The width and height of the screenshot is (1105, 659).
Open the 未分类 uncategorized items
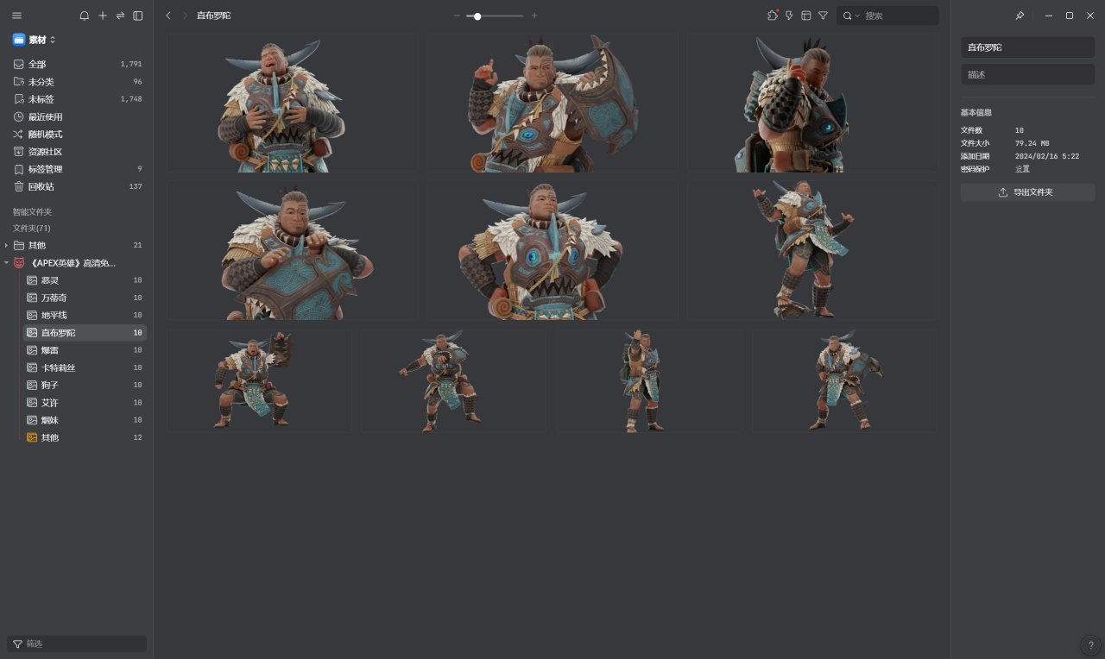click(77, 82)
